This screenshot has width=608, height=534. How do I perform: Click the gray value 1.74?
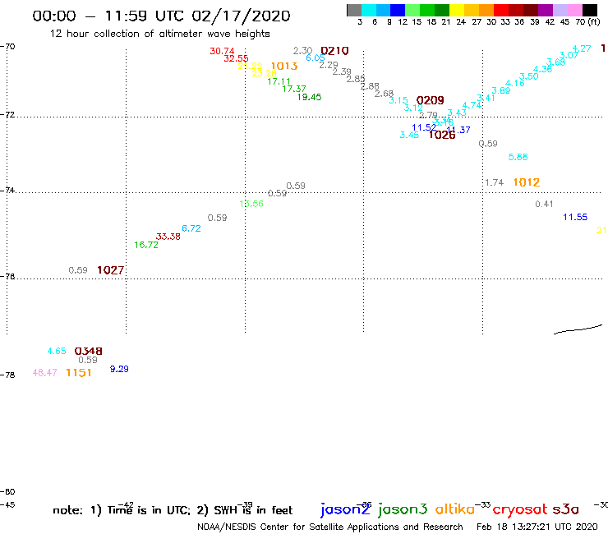coord(495,182)
